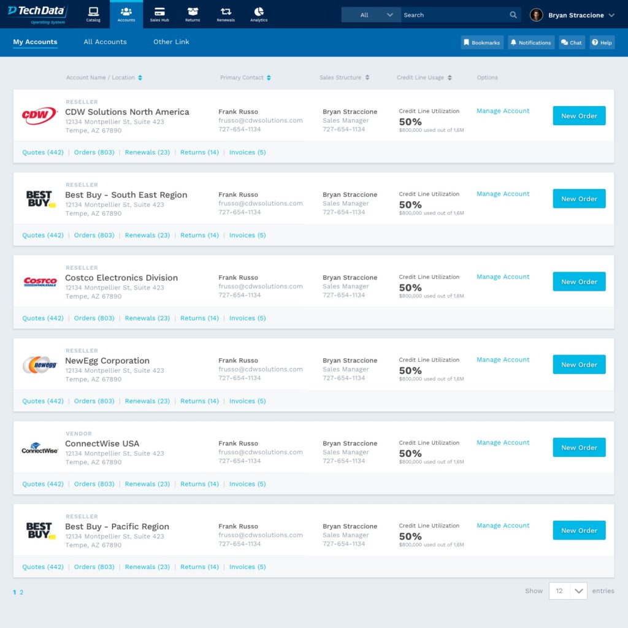This screenshot has width=628, height=628.
Task: Manage Account for Costco Electronics Division
Action: pyautogui.click(x=503, y=277)
